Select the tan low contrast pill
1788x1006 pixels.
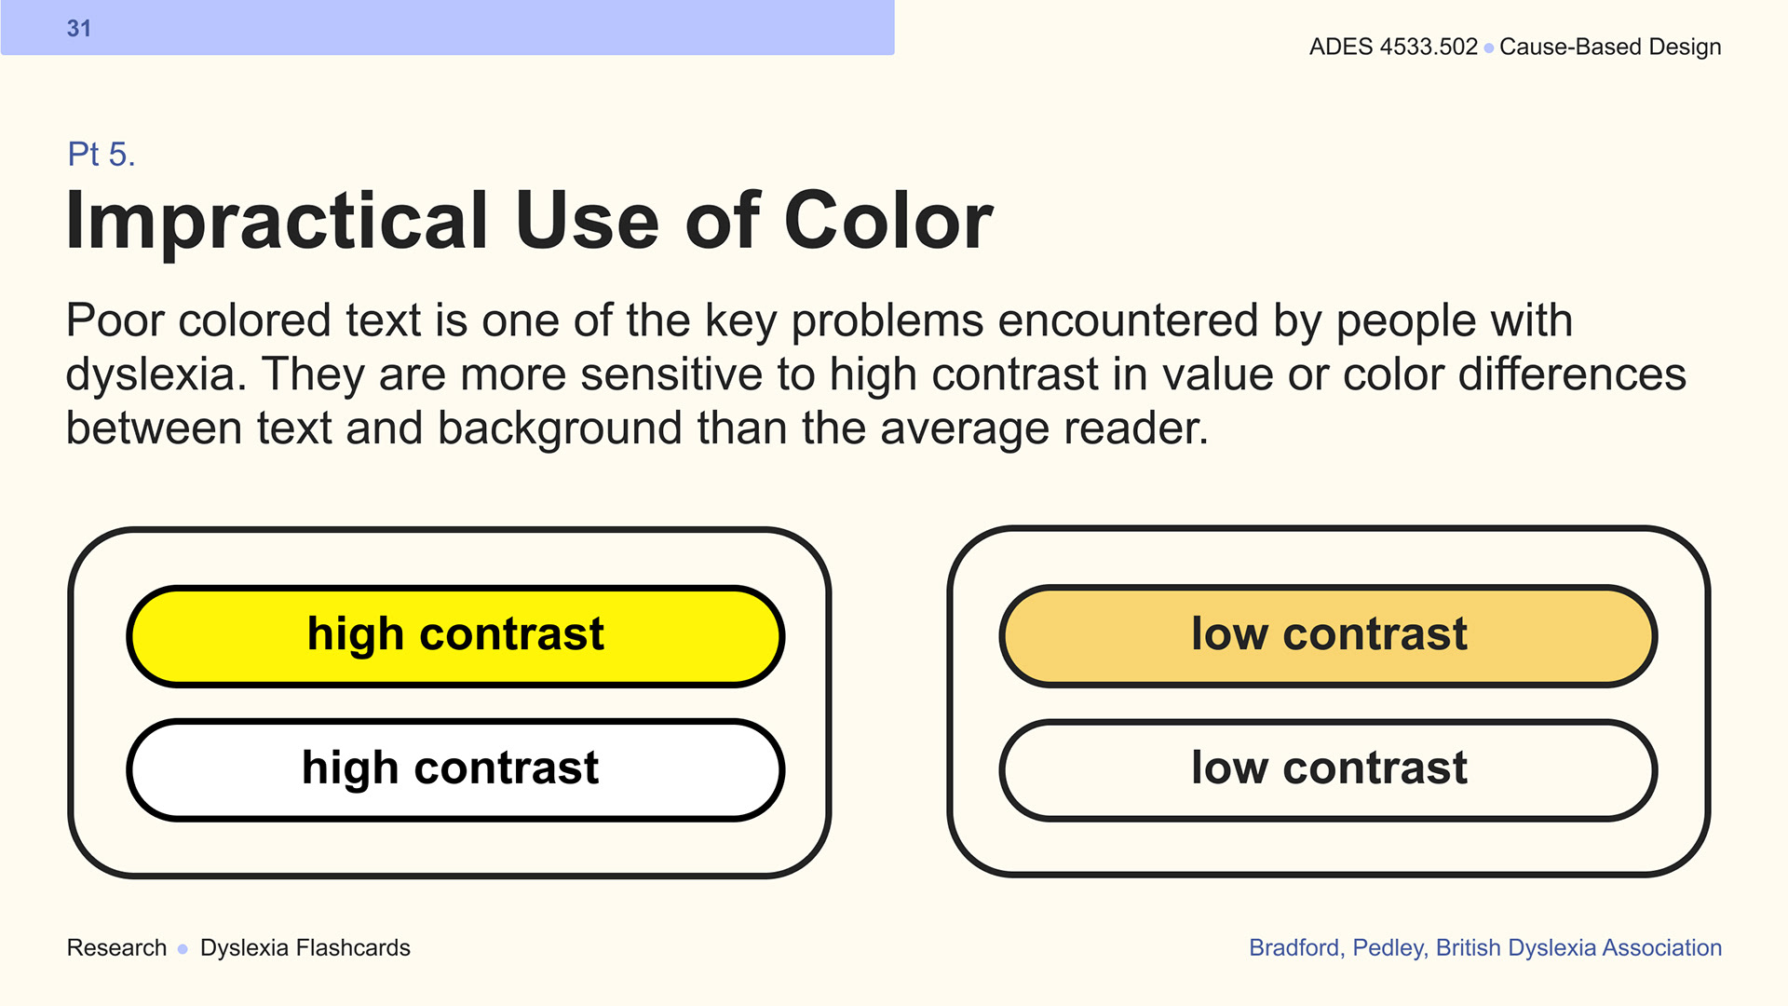pos(1328,636)
